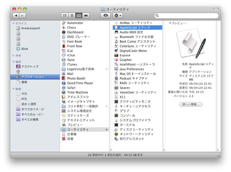Switch to icon view mode
The height and width of the screenshot is (172, 231).
[65, 15]
